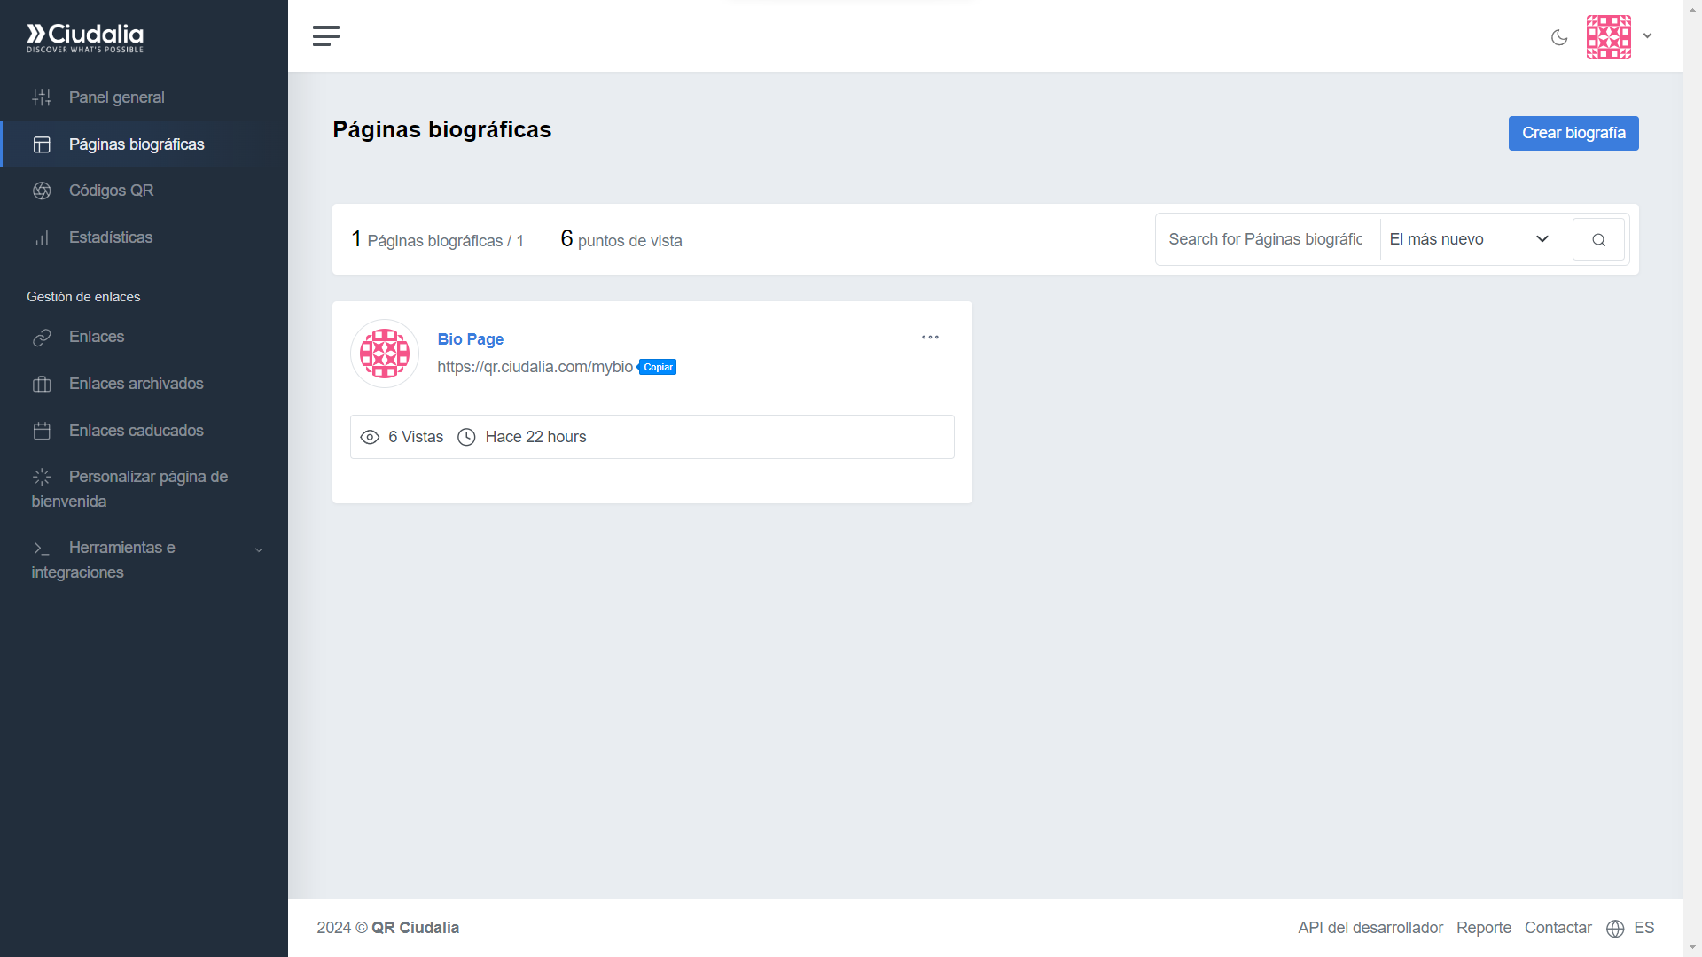This screenshot has height=957, width=1702.
Task: Click the Enlaces archivados icon
Action: pos(42,384)
